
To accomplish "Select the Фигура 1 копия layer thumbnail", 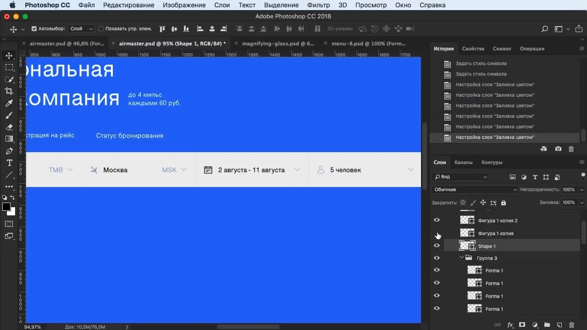I will point(467,233).
